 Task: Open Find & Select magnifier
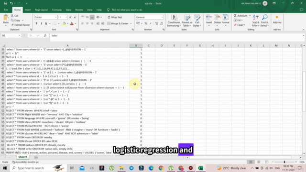coord(264,21)
